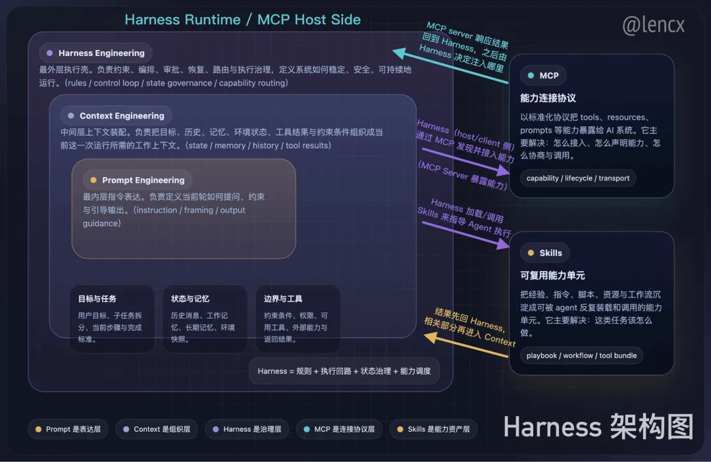Click the dot in Context legend pill
Image resolution: width=711 pixels, height=462 pixels.
click(x=126, y=429)
